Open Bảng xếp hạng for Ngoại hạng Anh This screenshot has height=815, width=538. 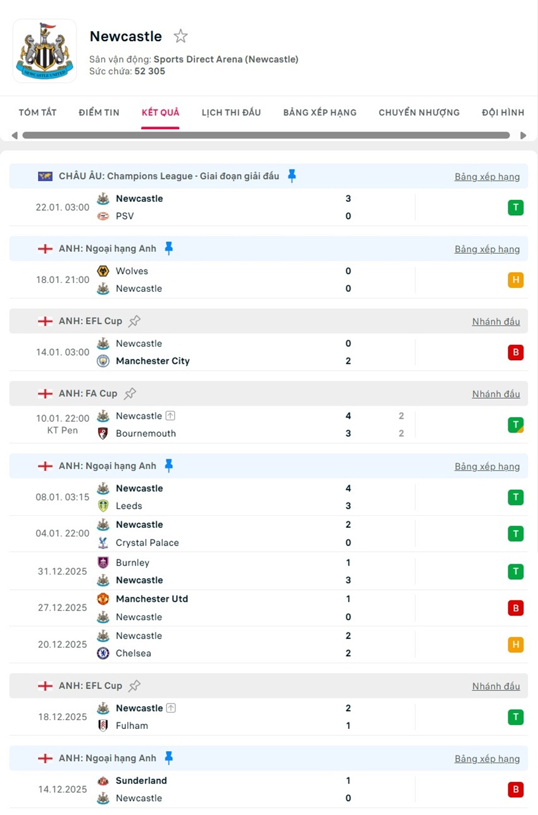[x=487, y=466]
